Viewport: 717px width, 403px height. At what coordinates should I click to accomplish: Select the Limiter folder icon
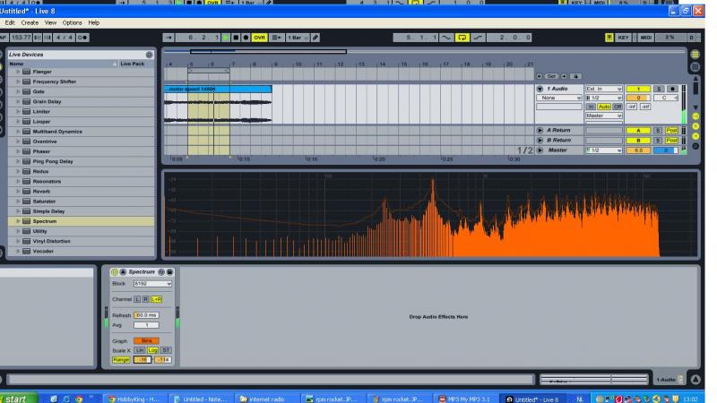point(27,111)
